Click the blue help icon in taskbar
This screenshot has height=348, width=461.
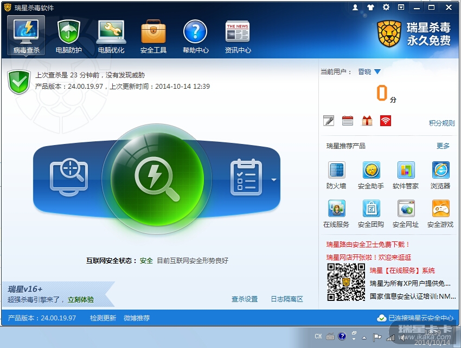(342, 336)
